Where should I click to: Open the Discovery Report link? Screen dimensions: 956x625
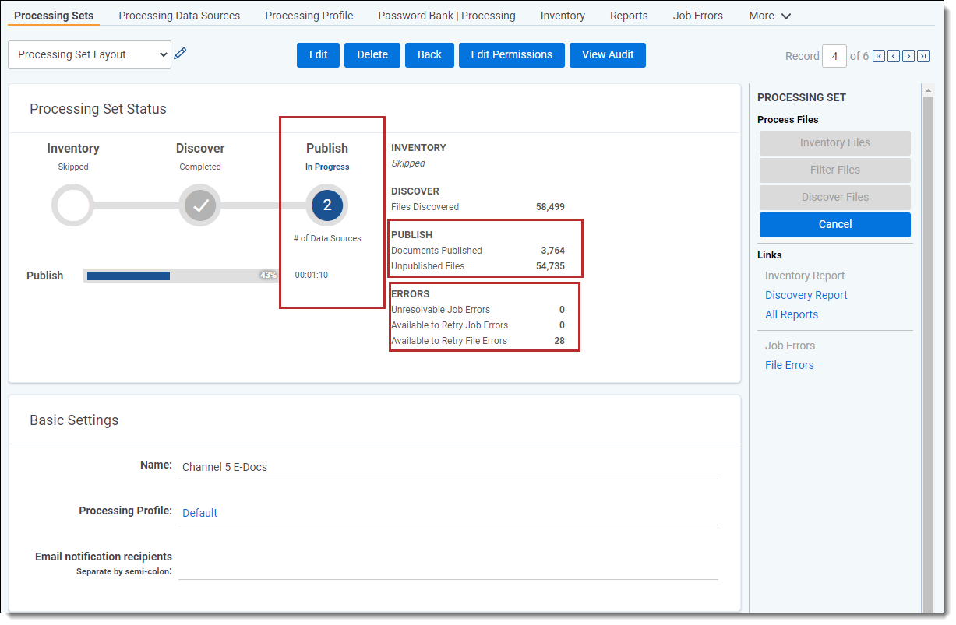coord(806,295)
